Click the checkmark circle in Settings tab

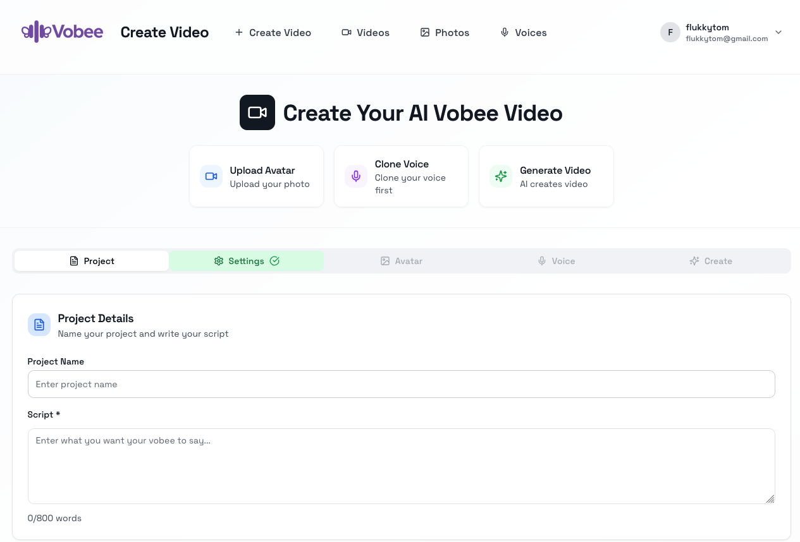tap(274, 261)
